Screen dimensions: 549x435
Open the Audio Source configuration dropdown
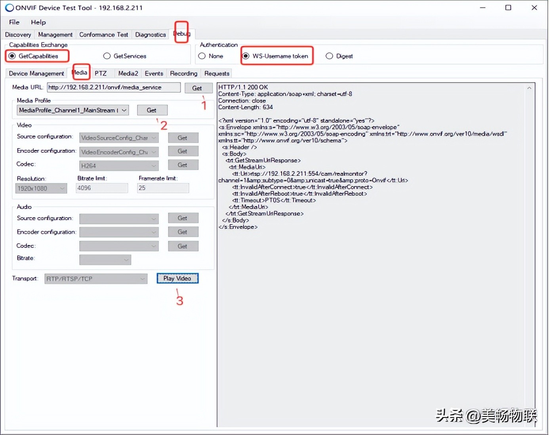[119, 218]
